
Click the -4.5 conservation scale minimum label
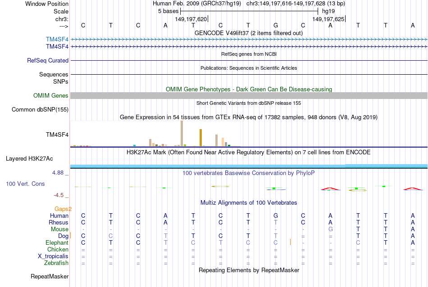click(59, 195)
